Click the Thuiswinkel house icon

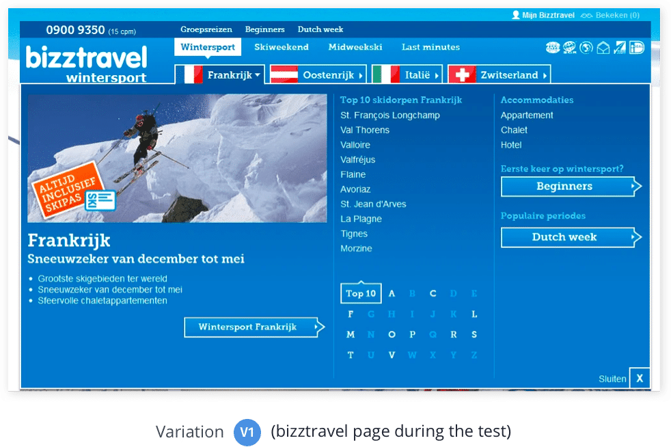[602, 48]
